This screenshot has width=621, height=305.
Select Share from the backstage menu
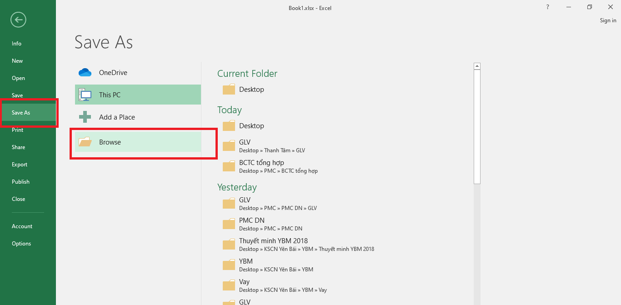(19, 147)
